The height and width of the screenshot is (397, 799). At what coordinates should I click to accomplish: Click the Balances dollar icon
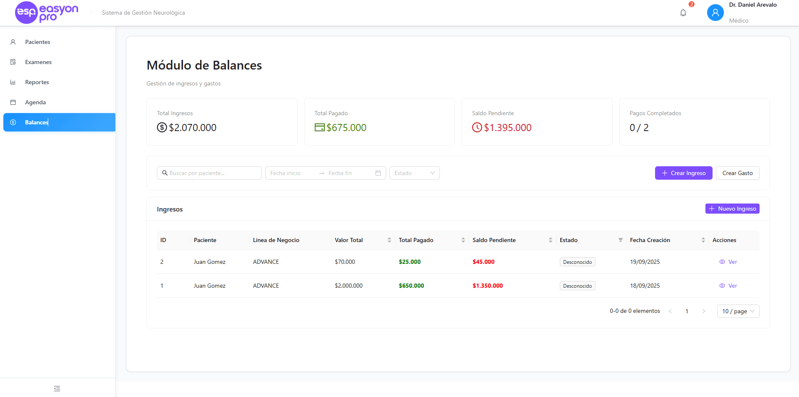coord(13,122)
